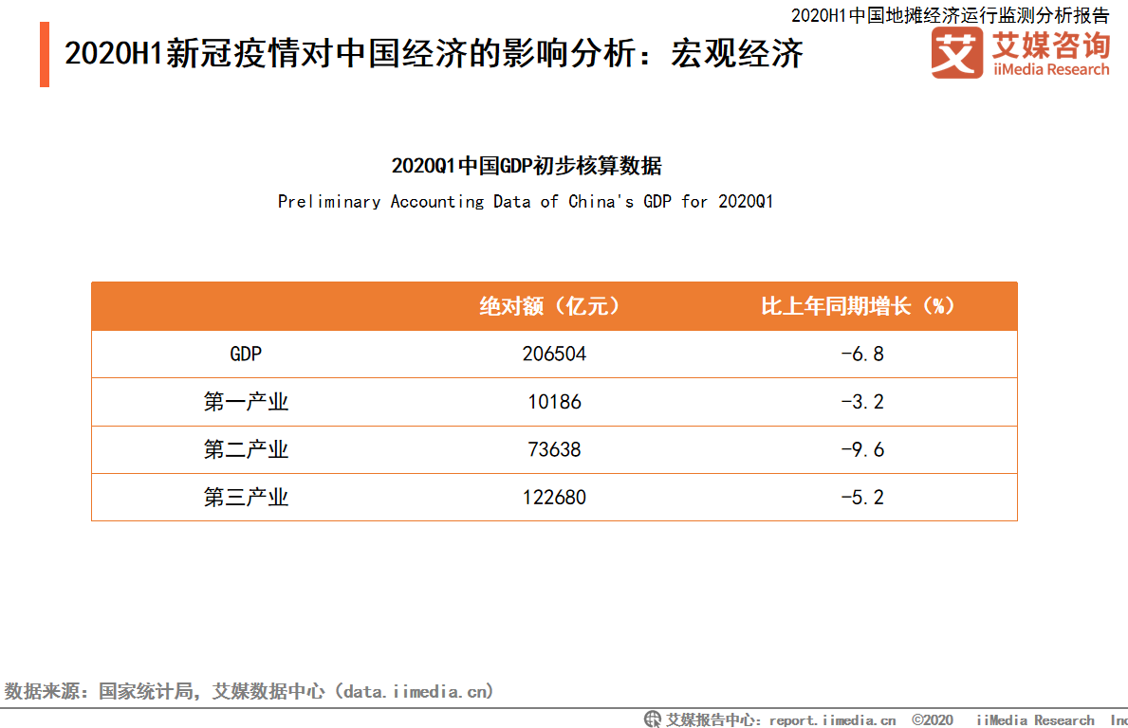Select the 第三产业 row label
The height and width of the screenshot is (728, 1128).
(246, 498)
